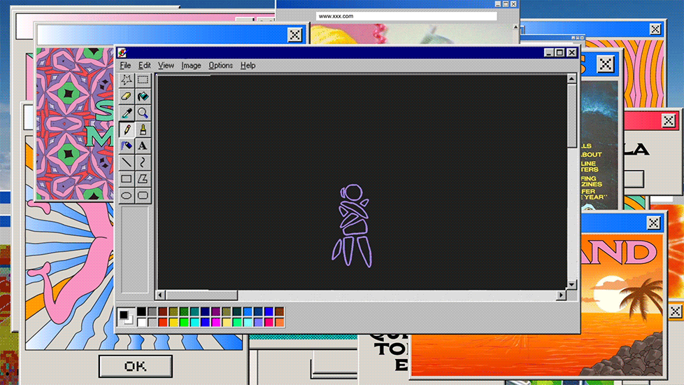Choose the Brush tool
Image resolution: width=684 pixels, height=385 pixels.
(143, 129)
